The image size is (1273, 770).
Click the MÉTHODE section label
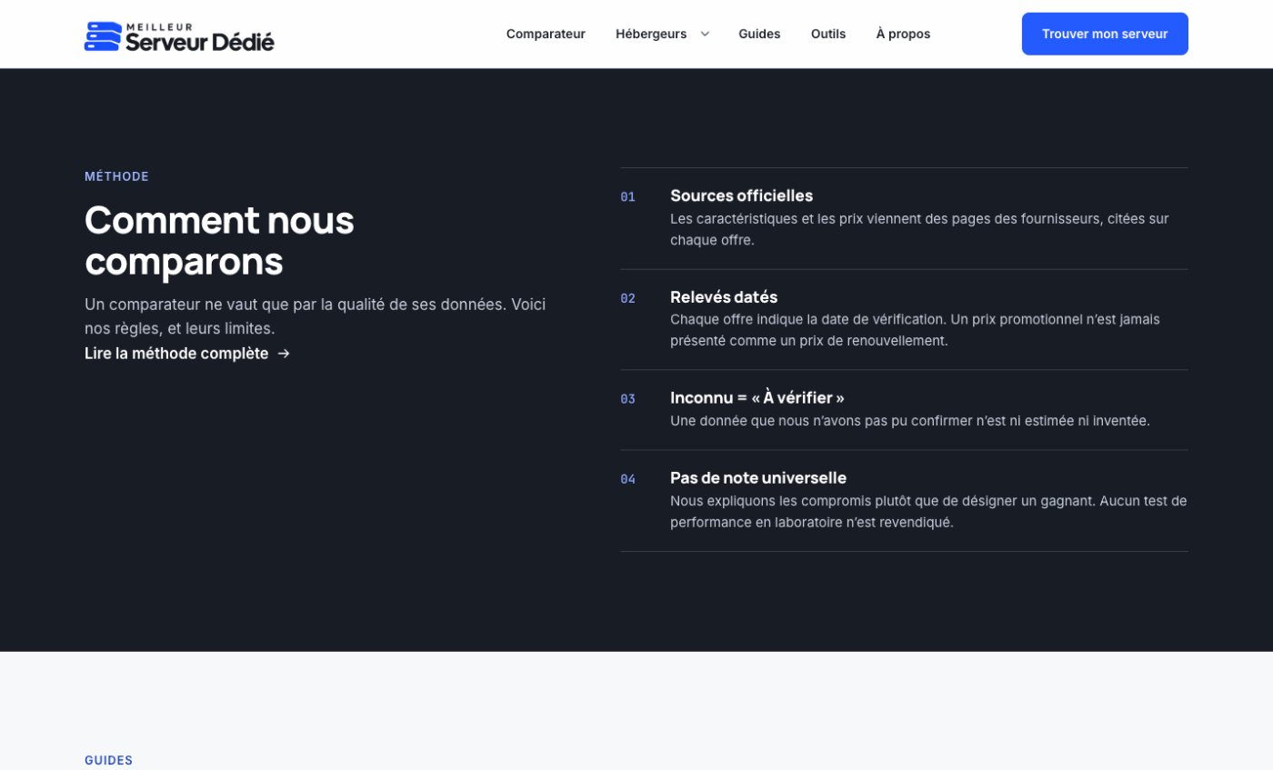click(116, 176)
